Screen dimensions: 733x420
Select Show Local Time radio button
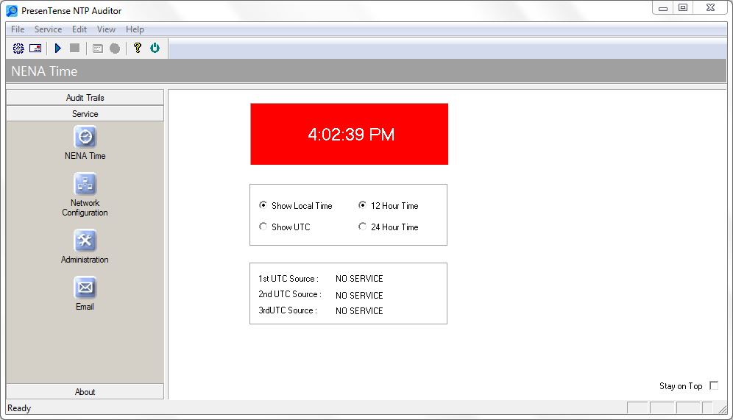coord(263,205)
